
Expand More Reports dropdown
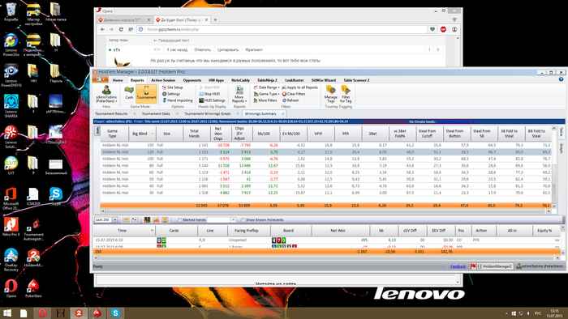(239, 95)
